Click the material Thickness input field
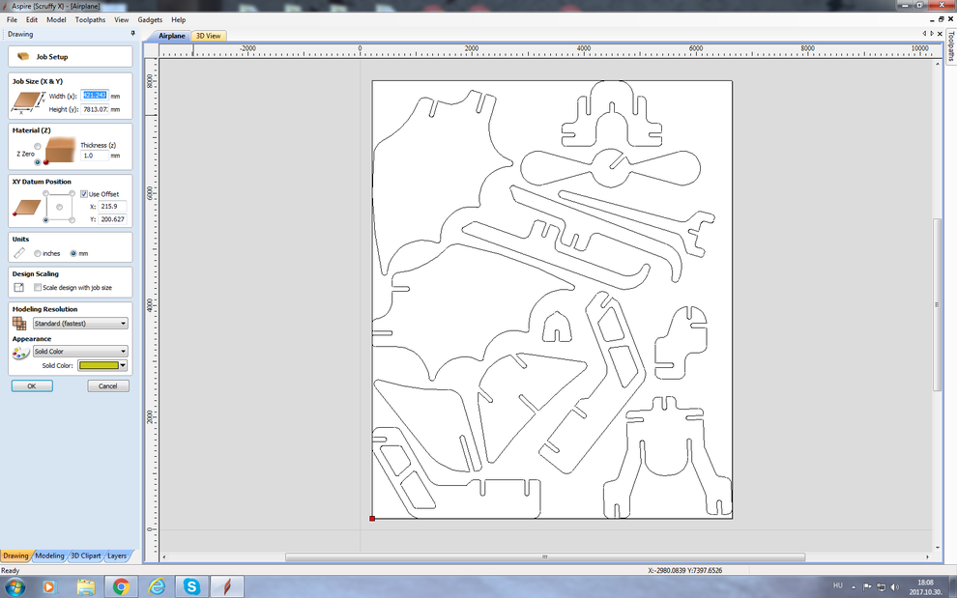Image resolution: width=957 pixels, height=598 pixels. click(x=94, y=156)
